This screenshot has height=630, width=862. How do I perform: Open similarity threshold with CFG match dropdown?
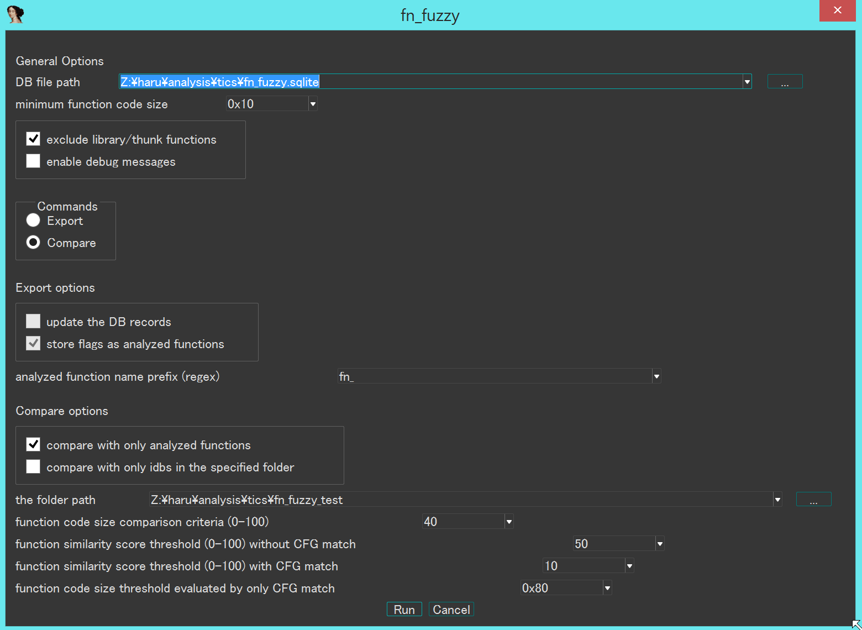(x=629, y=566)
